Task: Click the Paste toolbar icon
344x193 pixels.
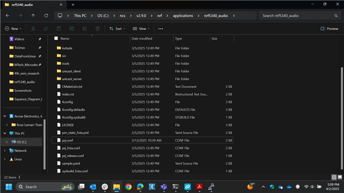Action: click(59, 28)
